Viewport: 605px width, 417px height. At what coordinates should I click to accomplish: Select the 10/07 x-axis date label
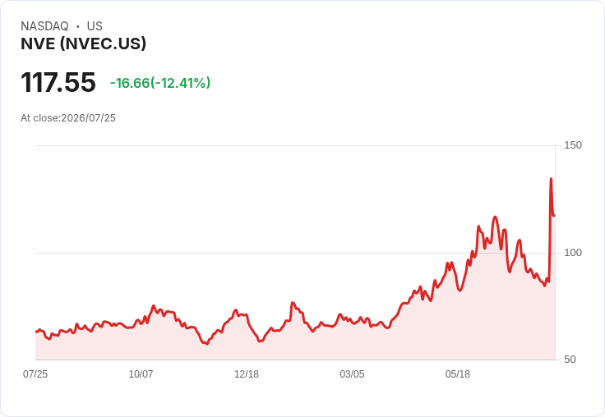pos(141,374)
